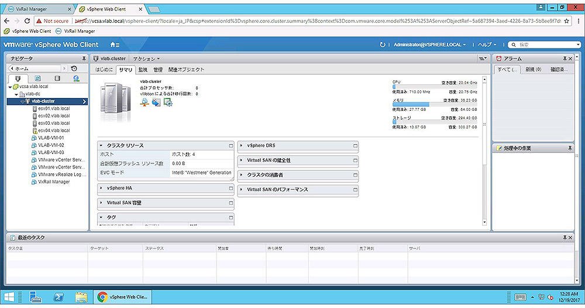Switch to the サマリ tab
Image resolution: width=585 pixels, height=308 pixels.
[x=126, y=69]
